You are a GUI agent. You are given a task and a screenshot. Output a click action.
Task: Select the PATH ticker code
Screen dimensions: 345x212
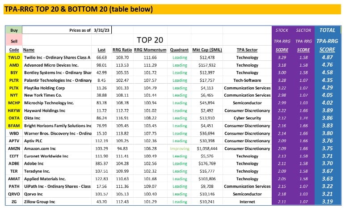[x=14, y=187]
